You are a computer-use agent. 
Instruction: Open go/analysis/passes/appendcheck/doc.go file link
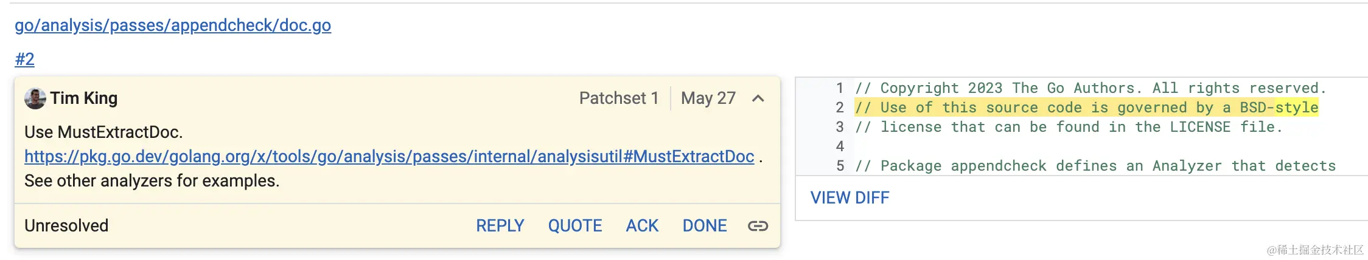[173, 26]
